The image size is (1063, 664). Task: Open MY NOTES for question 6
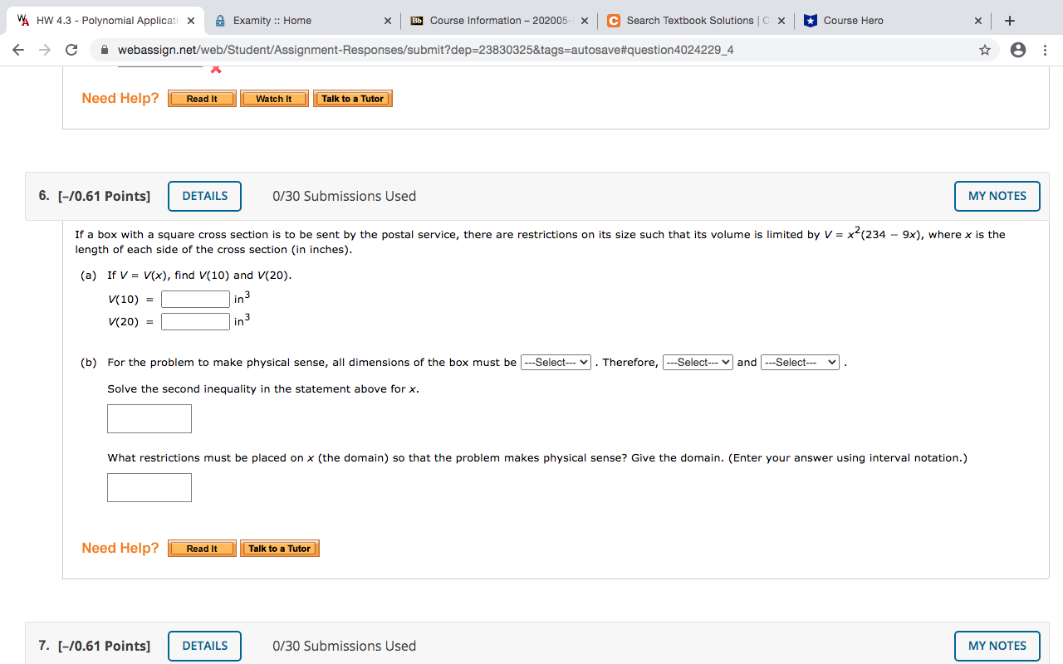point(997,196)
